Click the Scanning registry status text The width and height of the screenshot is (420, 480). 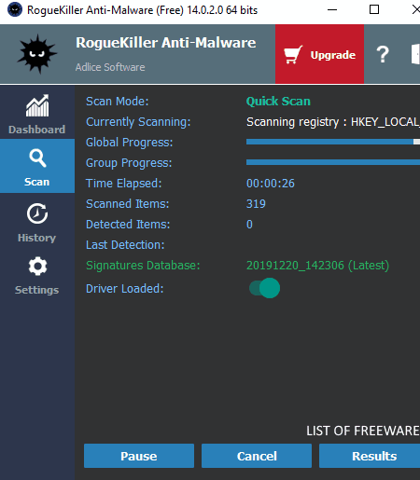point(333,122)
